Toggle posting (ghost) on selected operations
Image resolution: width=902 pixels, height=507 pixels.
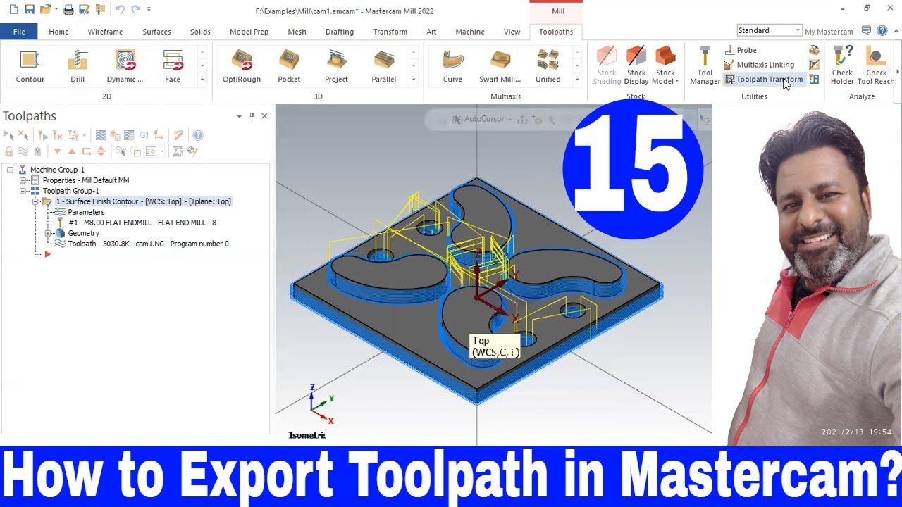37,151
